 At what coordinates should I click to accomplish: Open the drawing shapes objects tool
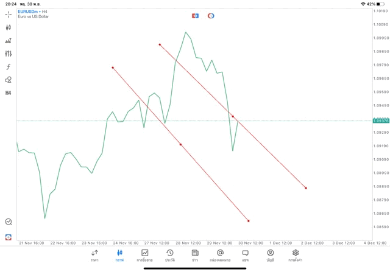coord(9,80)
